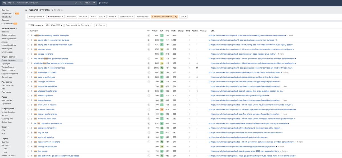Viewport: 342px width, 158px height.
Task: Click the How to use help icon
Action: click(x=52, y=10)
